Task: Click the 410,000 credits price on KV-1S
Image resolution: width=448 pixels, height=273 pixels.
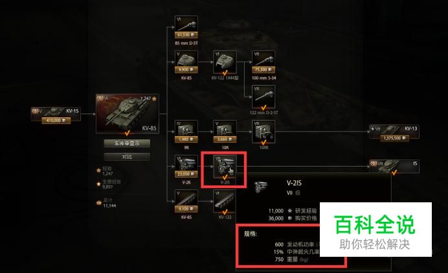Action: (x=56, y=121)
